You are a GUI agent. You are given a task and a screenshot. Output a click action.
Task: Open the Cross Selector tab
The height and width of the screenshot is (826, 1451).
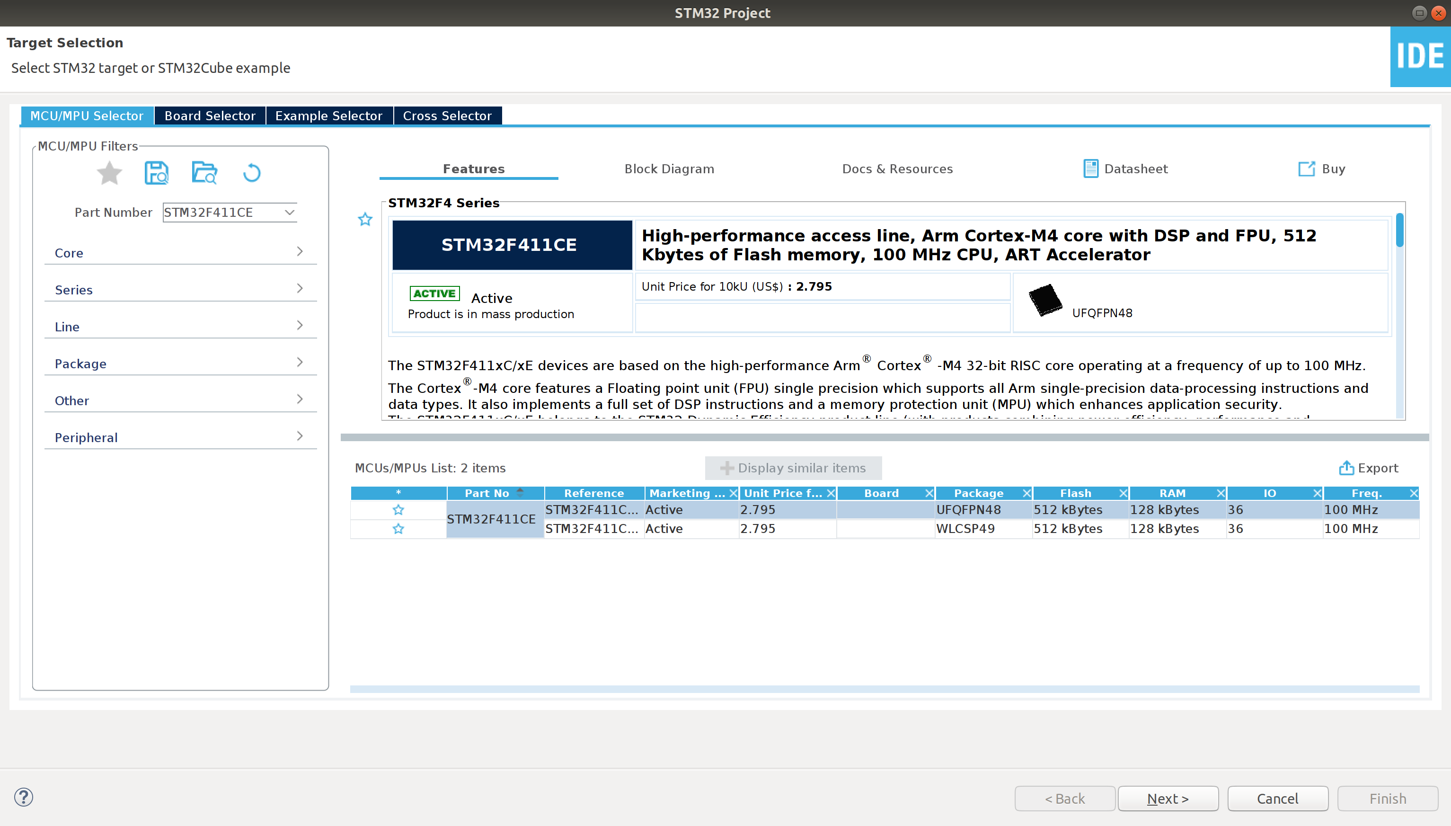[447, 115]
